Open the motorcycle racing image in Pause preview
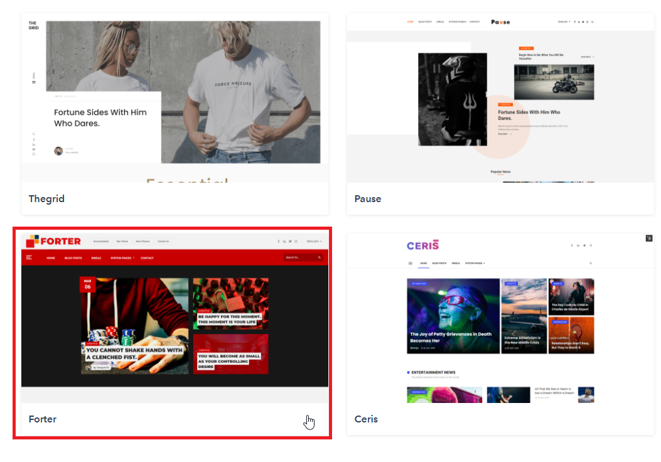The image size is (661, 462). [x=554, y=82]
